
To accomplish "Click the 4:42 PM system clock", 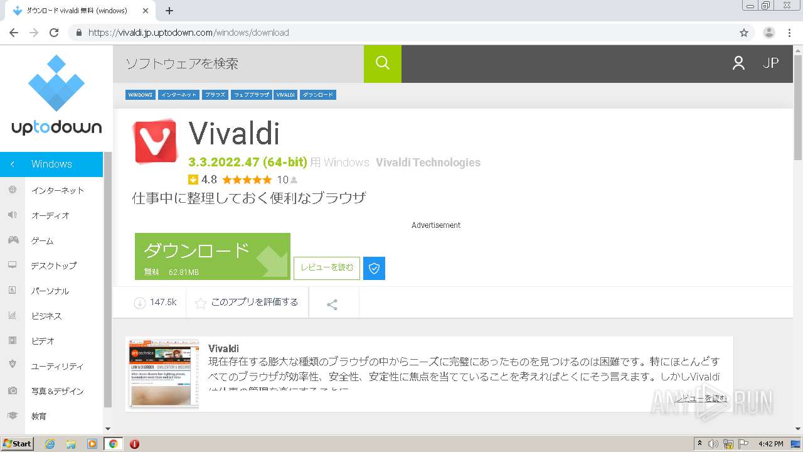I will (771, 444).
